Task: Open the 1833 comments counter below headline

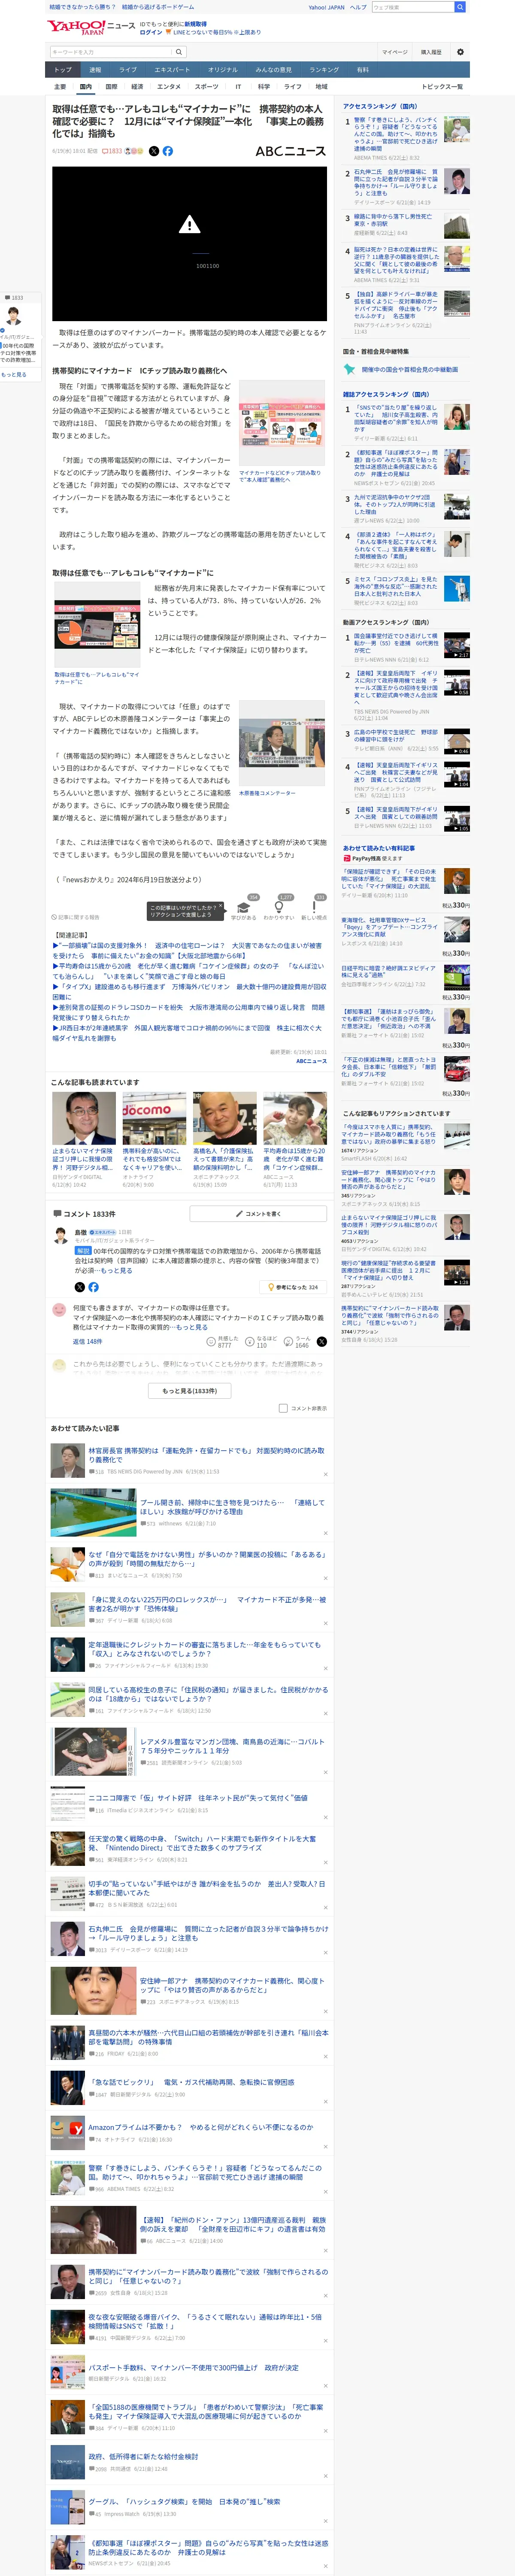Action: [112, 151]
